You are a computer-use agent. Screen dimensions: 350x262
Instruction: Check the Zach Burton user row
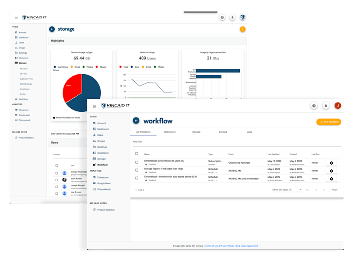coord(57,180)
